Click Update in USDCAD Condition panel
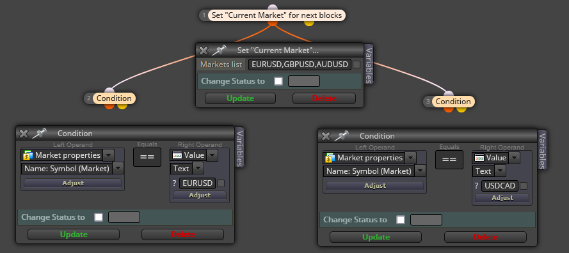The height and width of the screenshot is (253, 569). 376,237
